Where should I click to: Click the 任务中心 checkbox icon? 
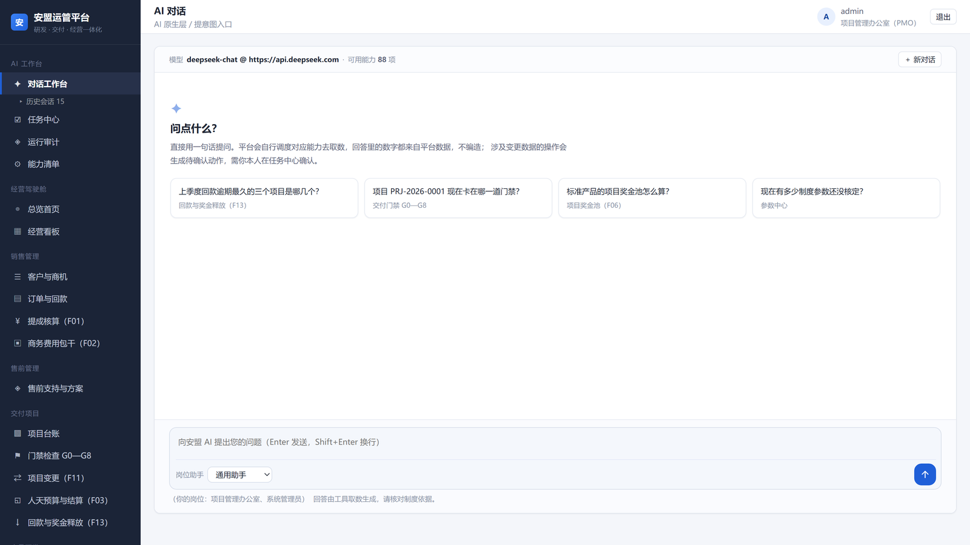(x=18, y=119)
